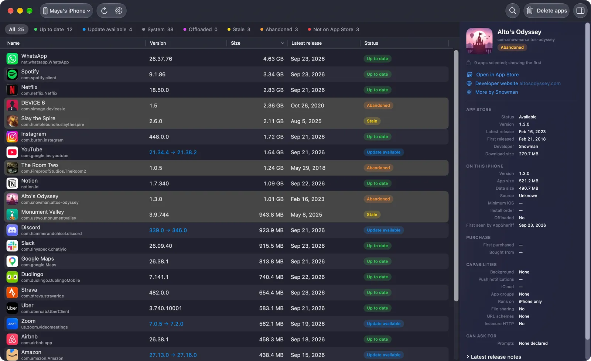
Task: Select the Not on App Store filter tab
Action: [x=333, y=30]
